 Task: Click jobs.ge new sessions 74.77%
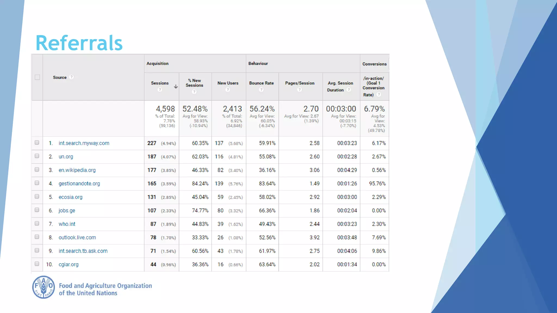(200, 211)
